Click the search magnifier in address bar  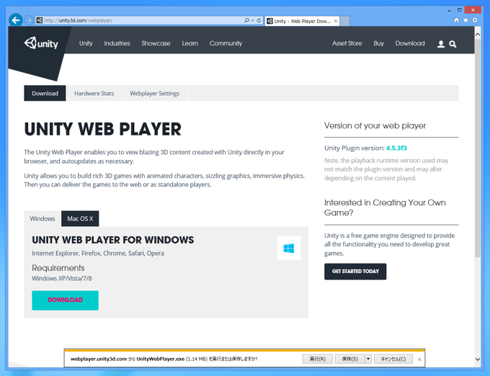[246, 21]
